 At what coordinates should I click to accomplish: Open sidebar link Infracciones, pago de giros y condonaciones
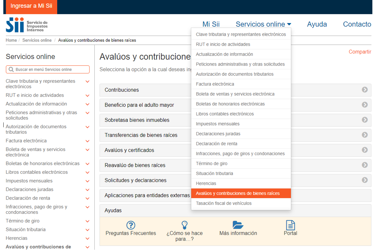[36, 209]
